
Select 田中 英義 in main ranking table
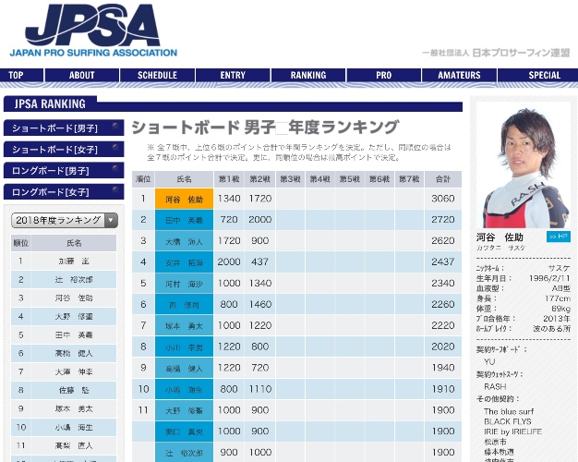coord(184,220)
